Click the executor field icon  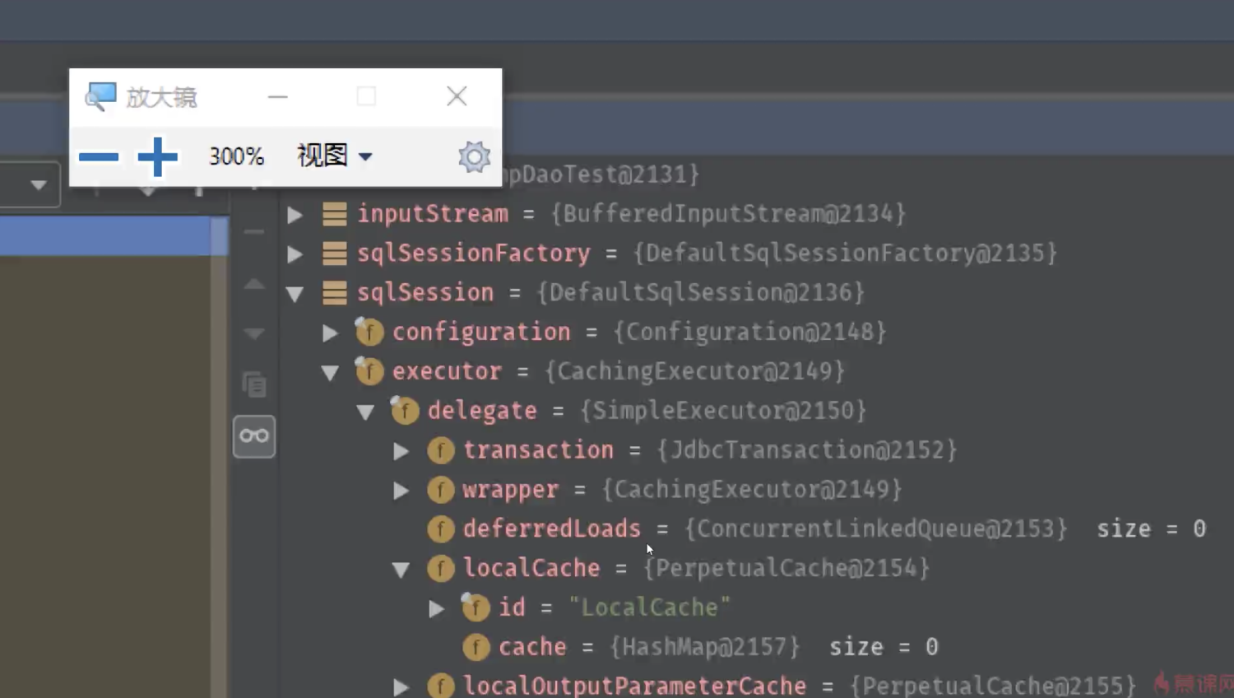[369, 371]
